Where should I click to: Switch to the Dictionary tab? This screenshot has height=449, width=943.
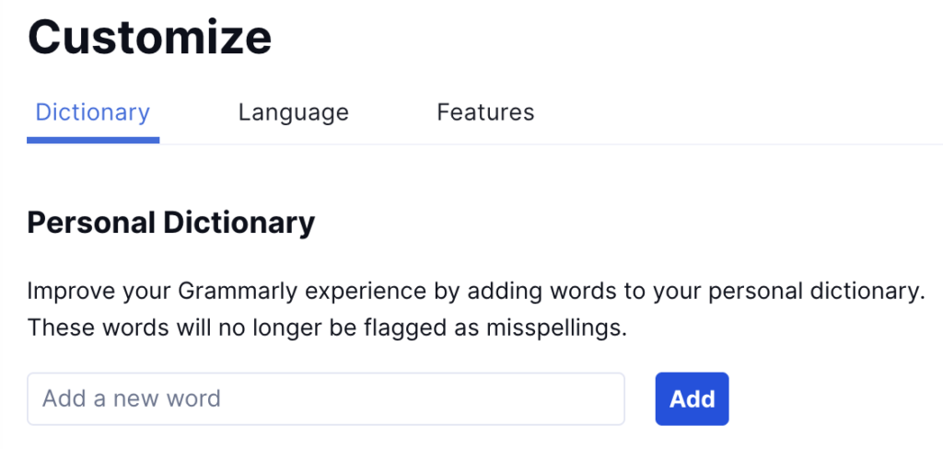pos(92,112)
